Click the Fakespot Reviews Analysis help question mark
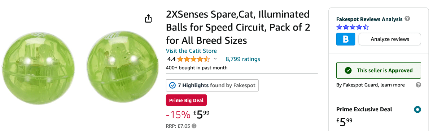 [407, 19]
